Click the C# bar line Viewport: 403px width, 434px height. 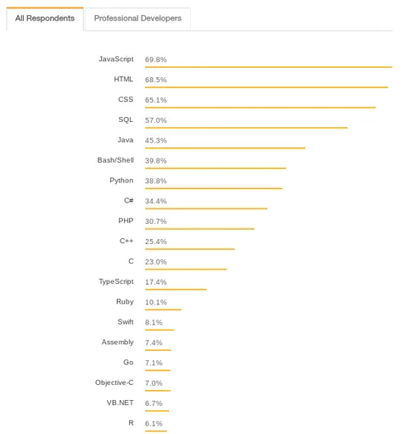click(206, 209)
